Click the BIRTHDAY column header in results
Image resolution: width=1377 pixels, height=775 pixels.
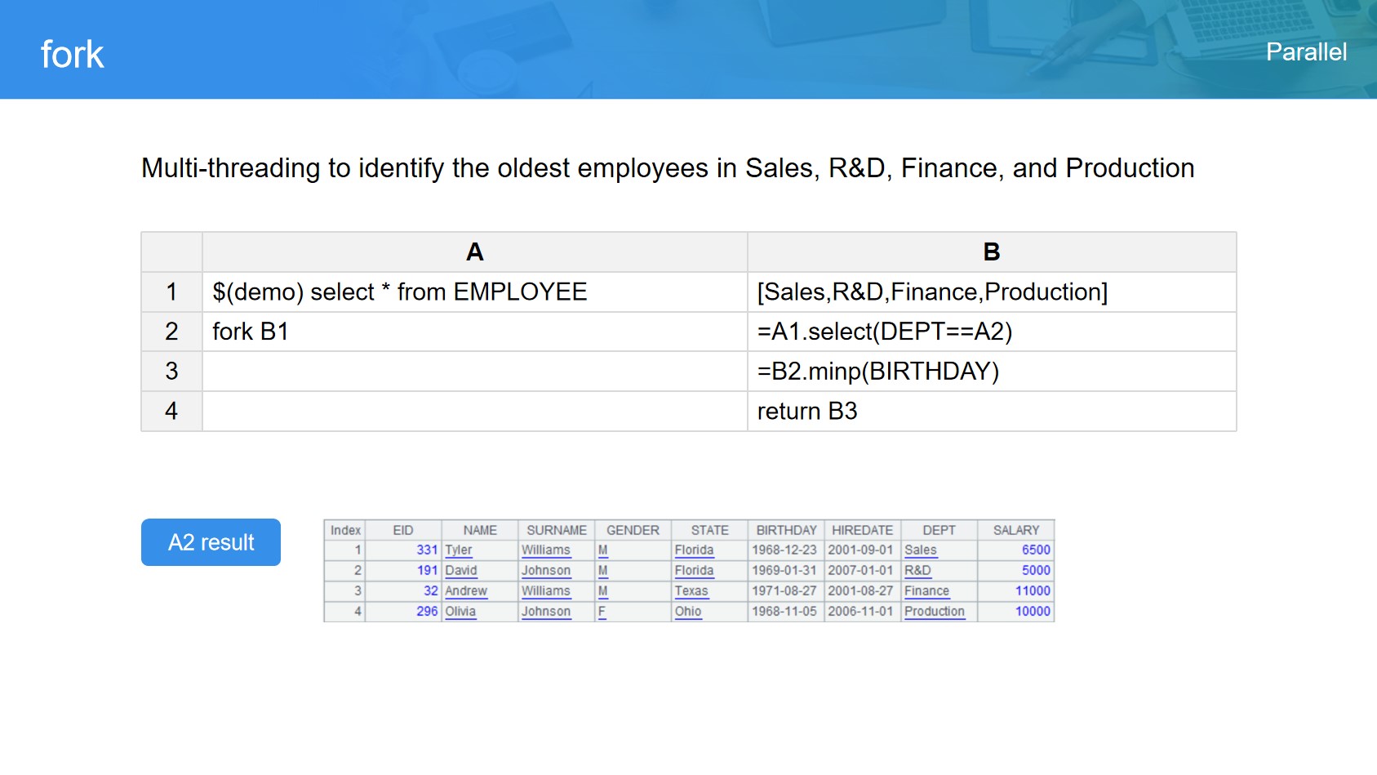tap(785, 530)
